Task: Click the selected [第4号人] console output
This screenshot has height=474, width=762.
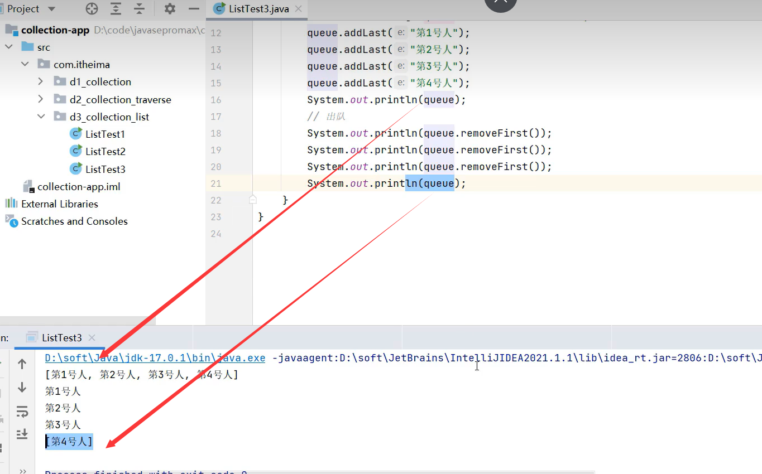Action: tap(69, 442)
